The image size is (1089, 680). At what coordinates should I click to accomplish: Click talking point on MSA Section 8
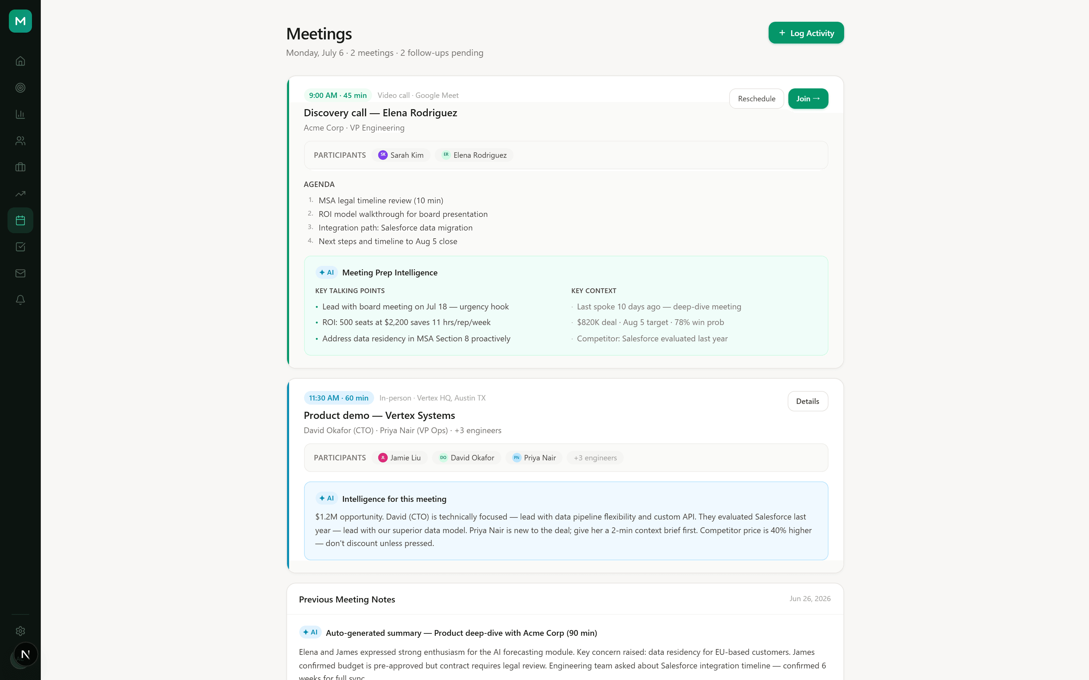[416, 339]
